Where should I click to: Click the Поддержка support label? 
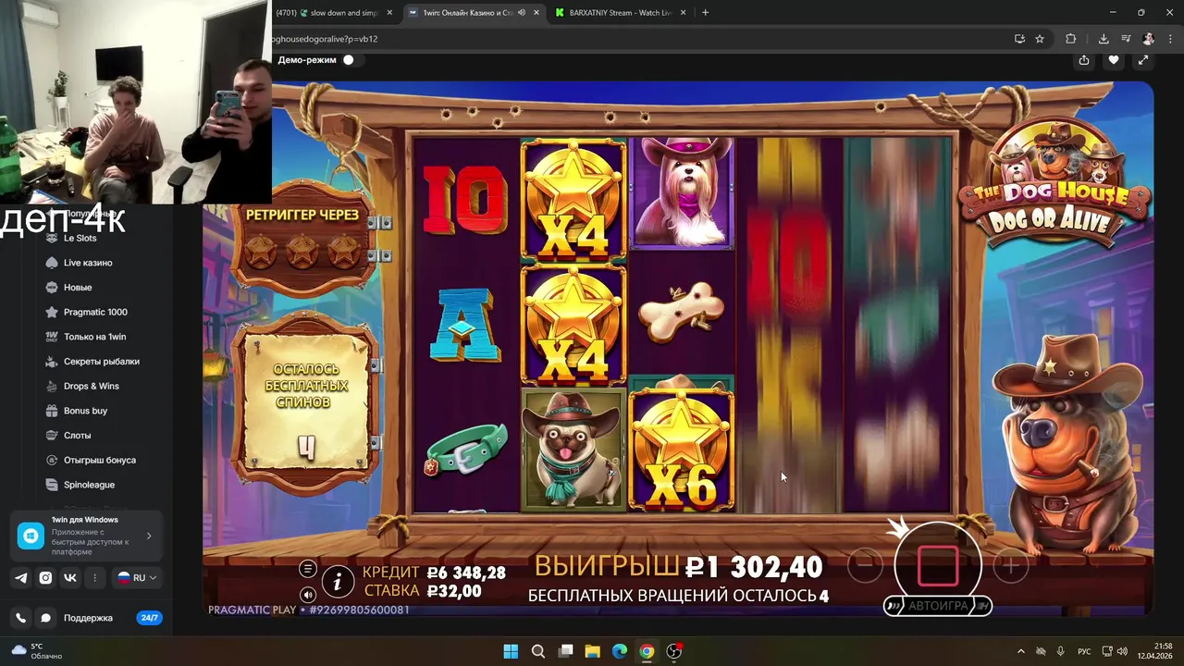pos(88,618)
